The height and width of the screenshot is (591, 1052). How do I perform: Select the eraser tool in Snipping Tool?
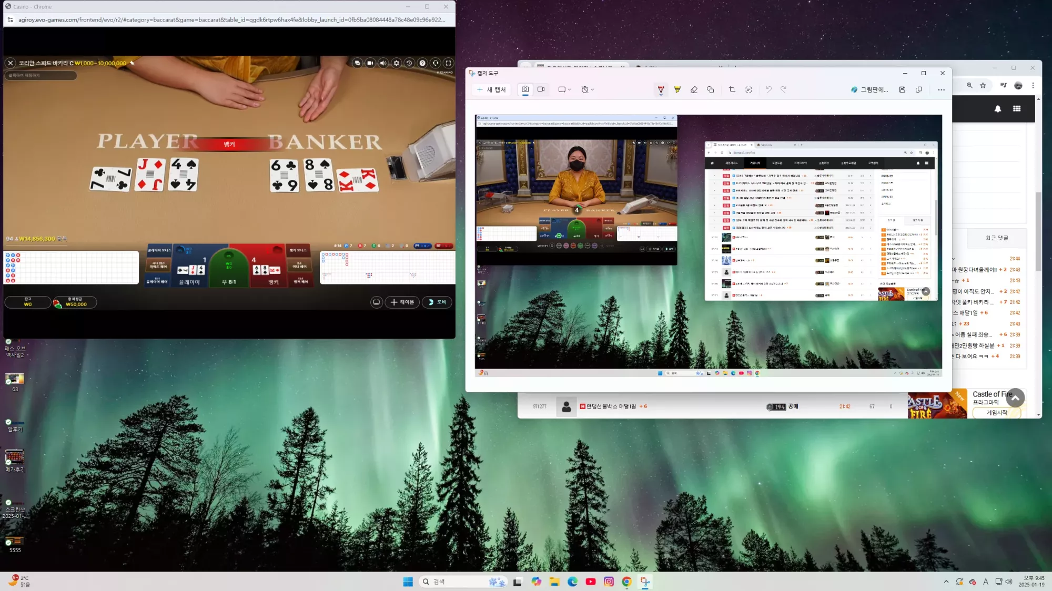(694, 90)
